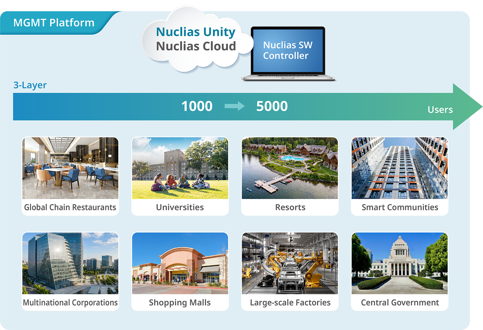Click the MGMT Platform tab label
This screenshot has height=330, width=483.
(x=54, y=23)
